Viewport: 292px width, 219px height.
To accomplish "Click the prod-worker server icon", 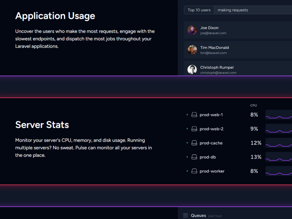I will (x=194, y=171).
